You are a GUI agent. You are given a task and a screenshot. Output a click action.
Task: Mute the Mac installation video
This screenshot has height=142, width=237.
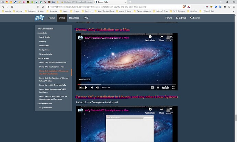point(97,87)
